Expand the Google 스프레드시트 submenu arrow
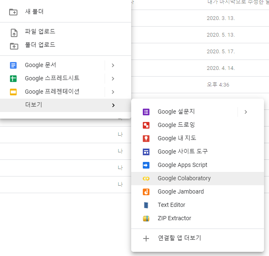Image resolution: width=269 pixels, height=256 pixels. tap(113, 79)
